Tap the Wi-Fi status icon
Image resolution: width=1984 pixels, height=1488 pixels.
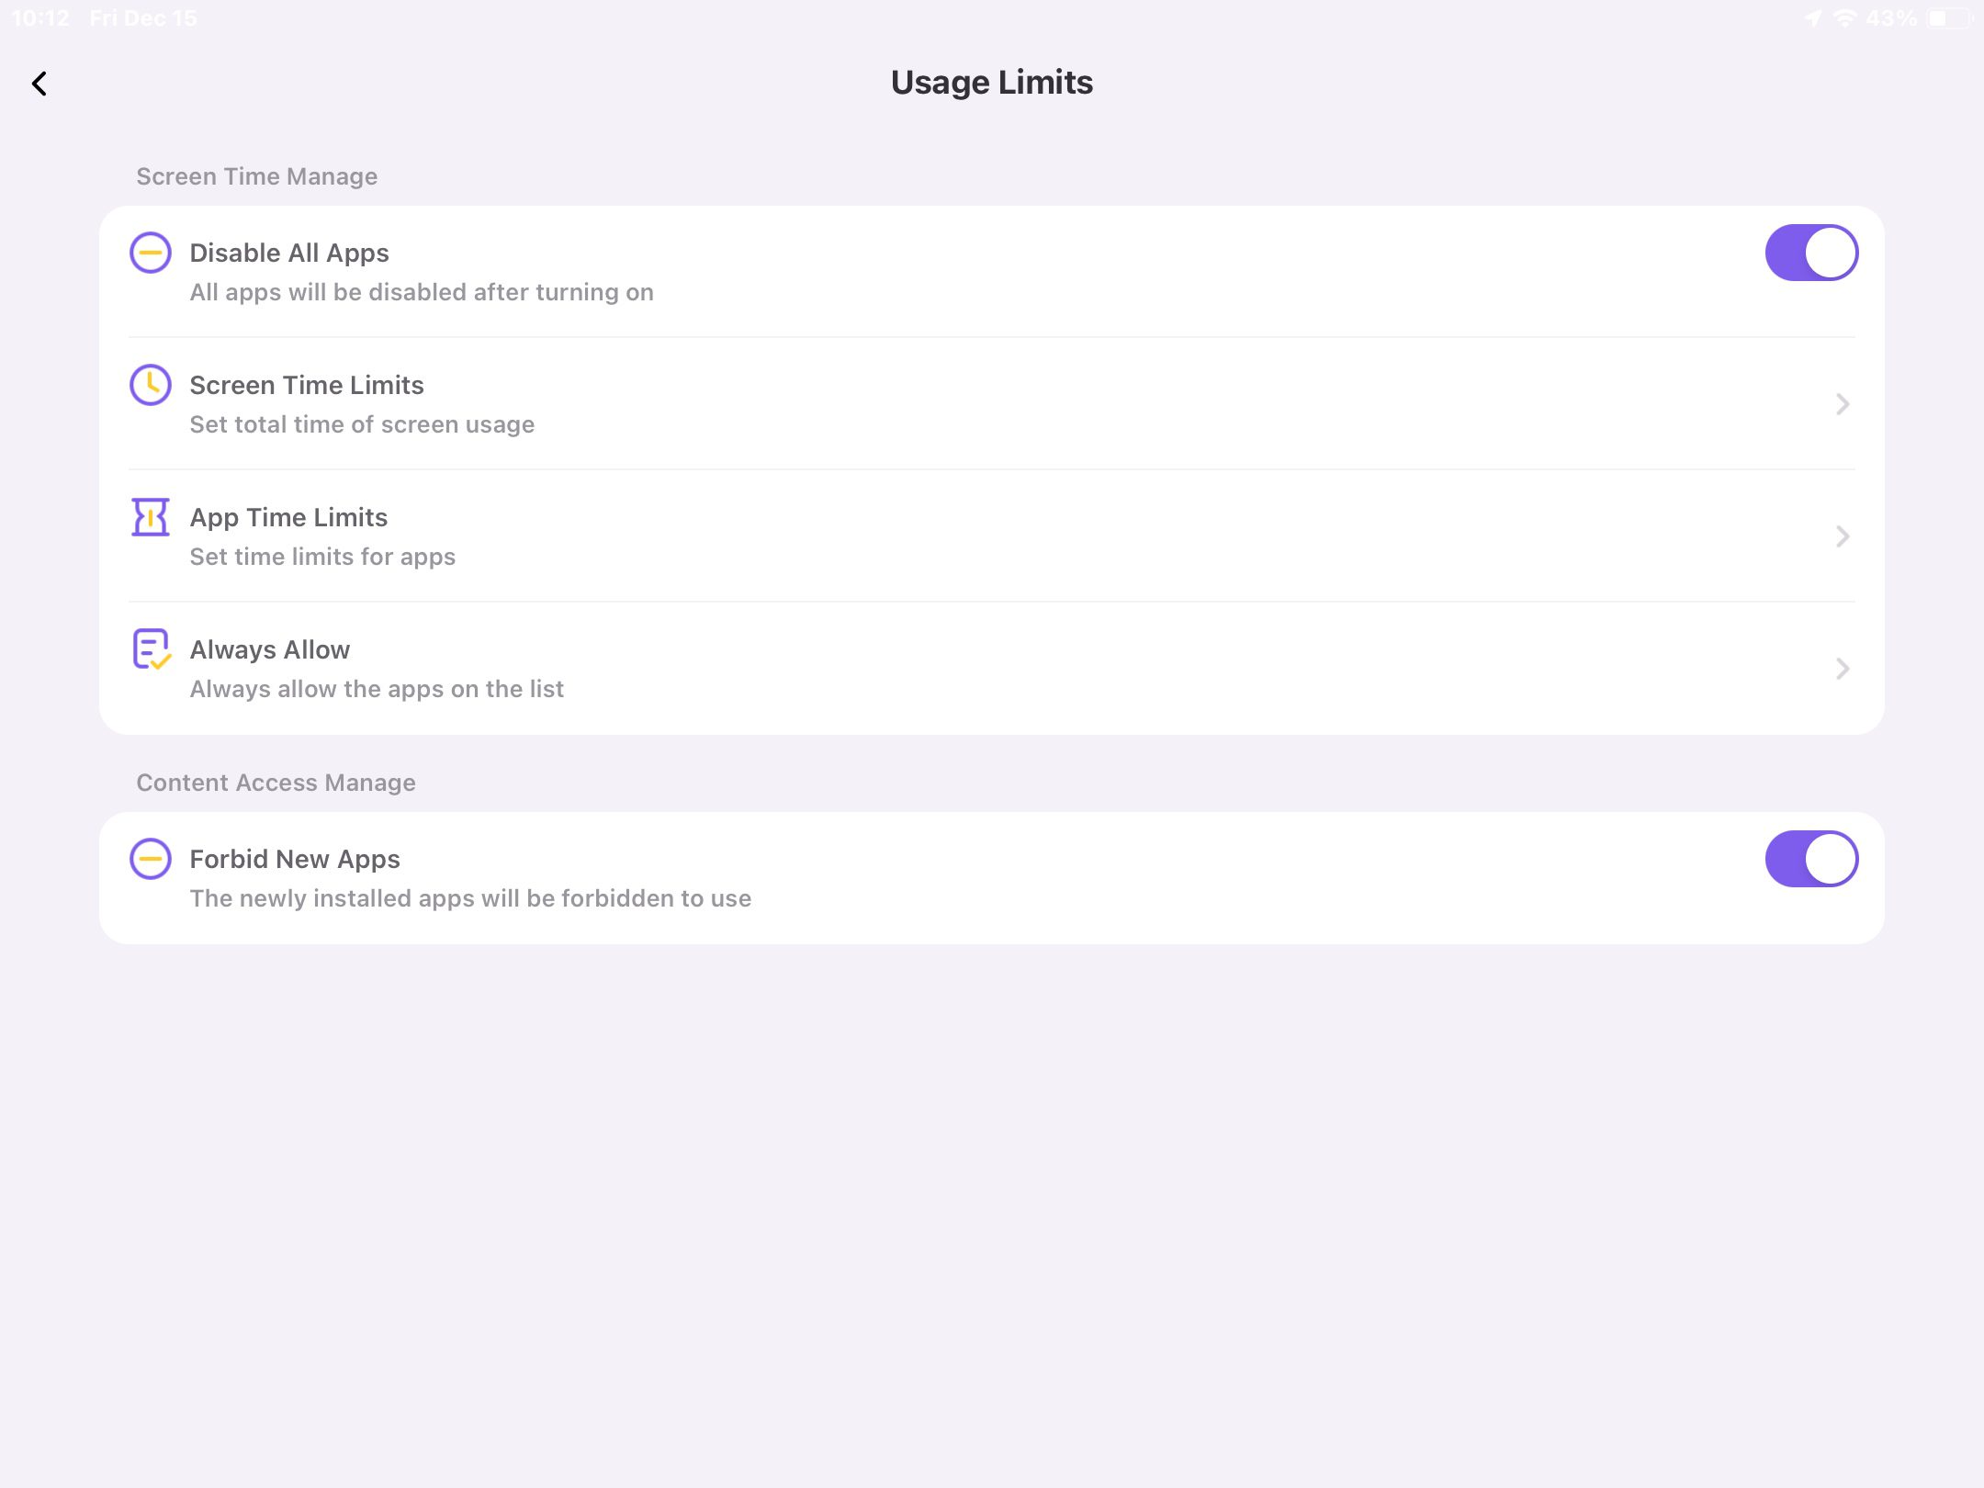pos(1844,17)
